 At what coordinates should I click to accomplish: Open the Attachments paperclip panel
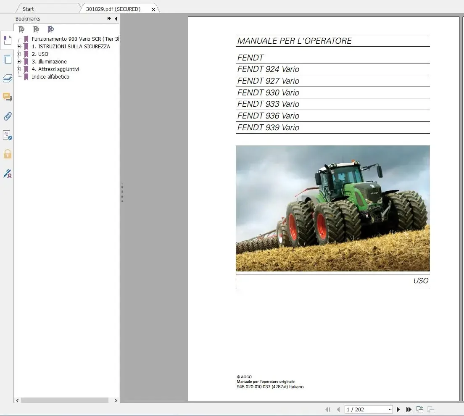coord(8,116)
